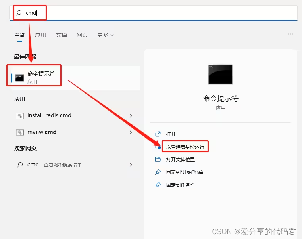Click 打开 in the preview pane
This screenshot has width=302, height=239.
pos(171,134)
